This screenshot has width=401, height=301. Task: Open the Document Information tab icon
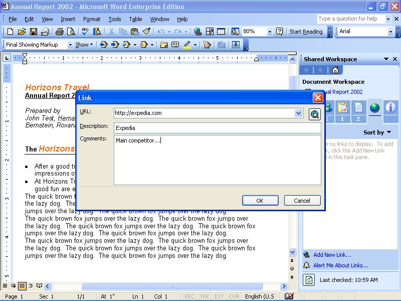pos(390,108)
